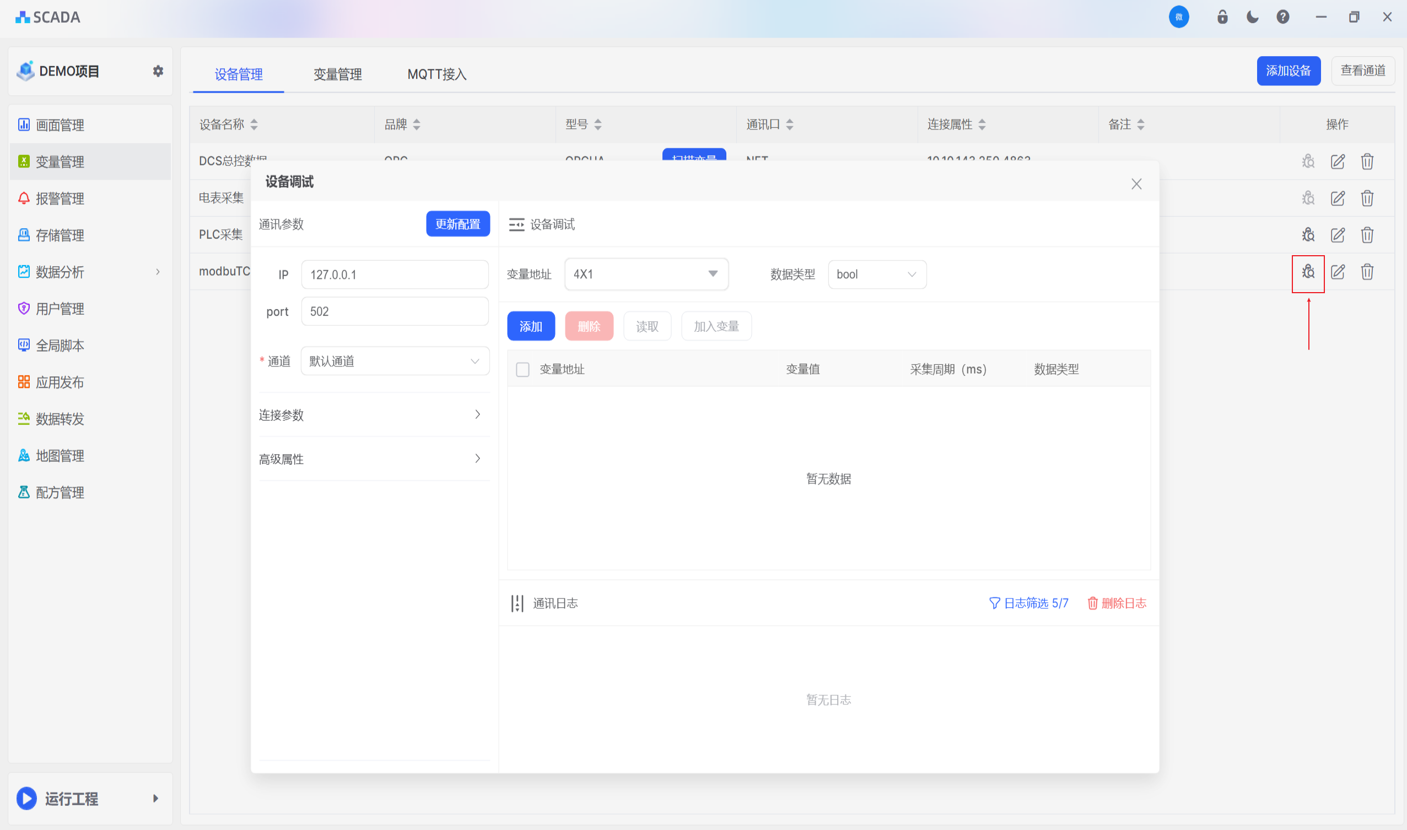Screen dimensions: 1407x830
Task: Click the IP address input field
Action: (394, 274)
